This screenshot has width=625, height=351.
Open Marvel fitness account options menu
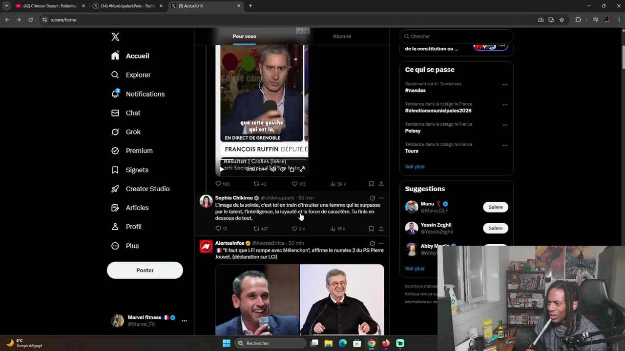tap(184, 321)
